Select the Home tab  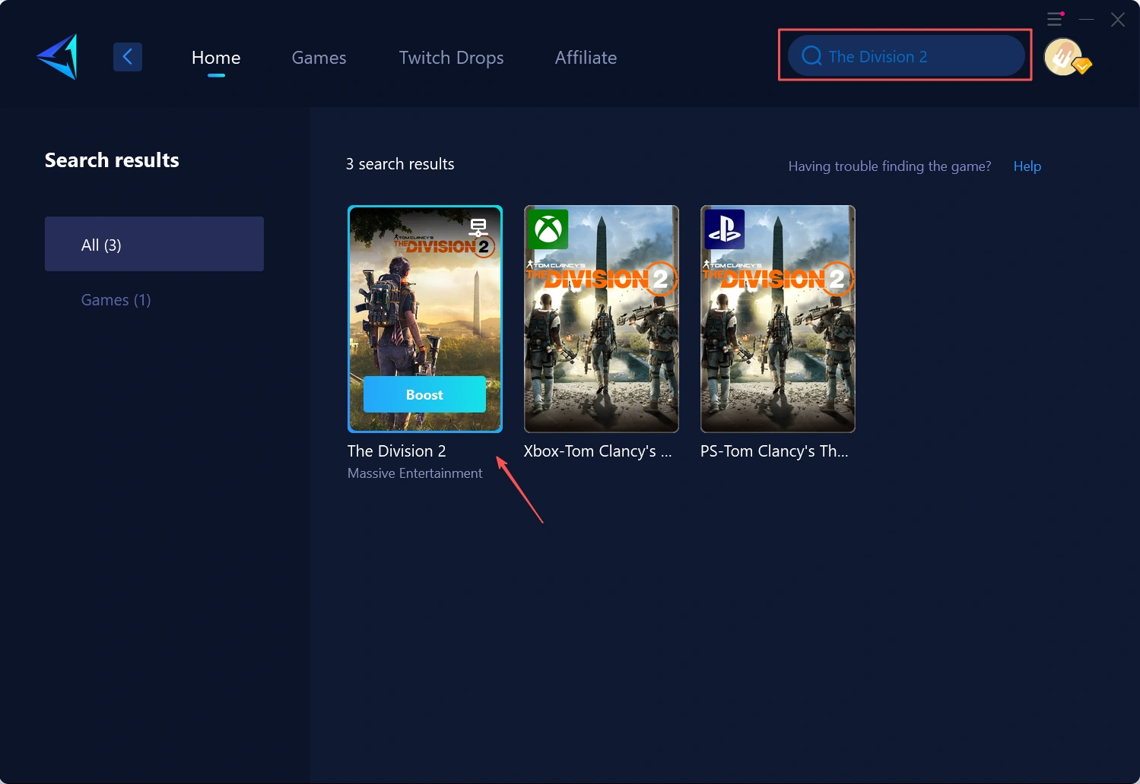[x=216, y=57]
